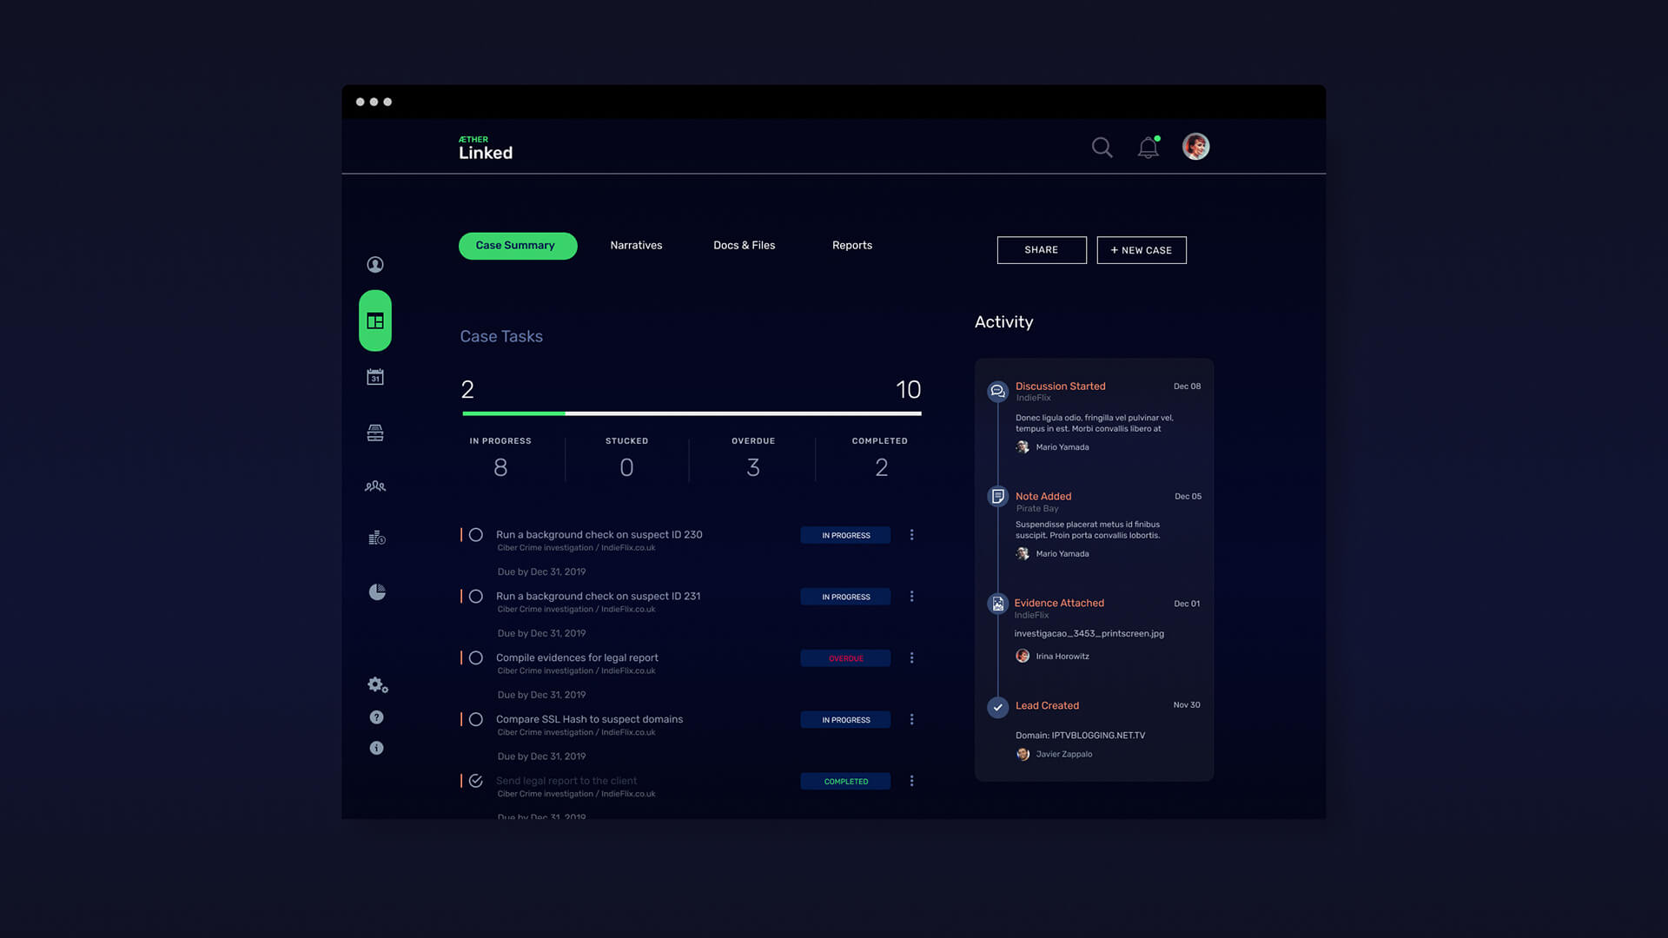This screenshot has height=938, width=1668.
Task: Open the search magnifier icon
Action: click(x=1102, y=148)
